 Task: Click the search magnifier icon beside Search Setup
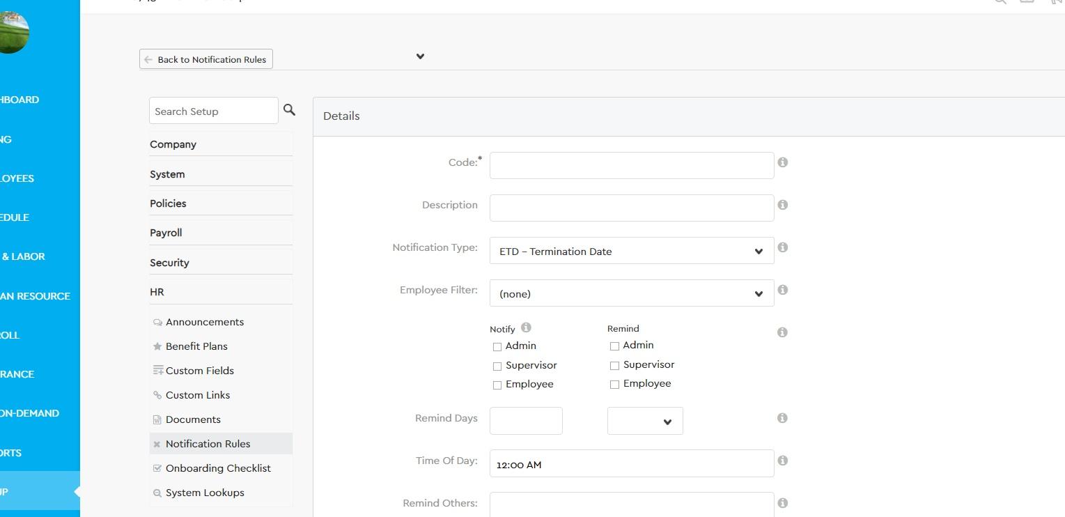pos(289,110)
